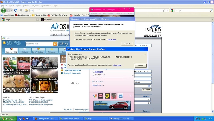Go back with the green back arrow
Viewport: 214px width, 121px height.
(x=3, y=10)
